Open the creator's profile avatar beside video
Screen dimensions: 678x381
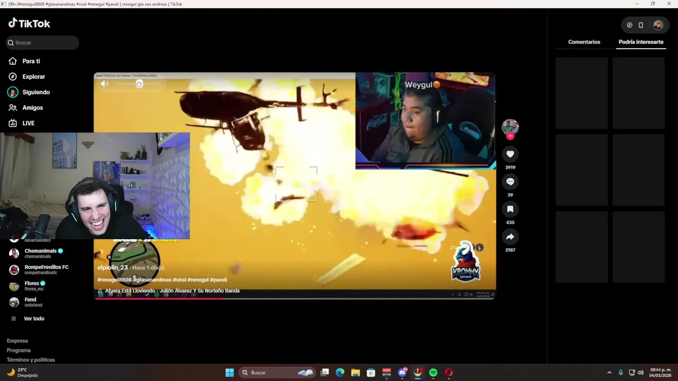point(510,127)
